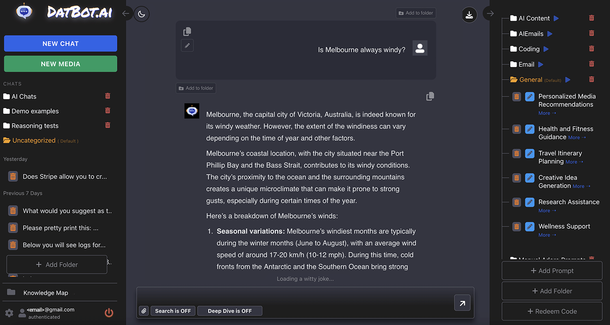Click the red power logout icon
The height and width of the screenshot is (325, 610).
pyautogui.click(x=109, y=312)
